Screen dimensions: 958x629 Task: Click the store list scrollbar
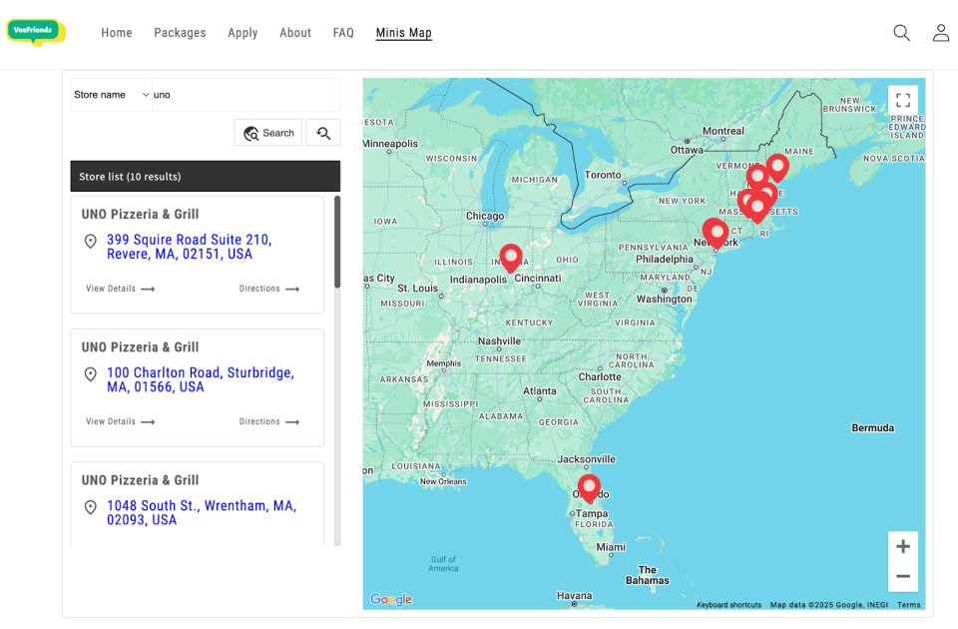click(337, 243)
